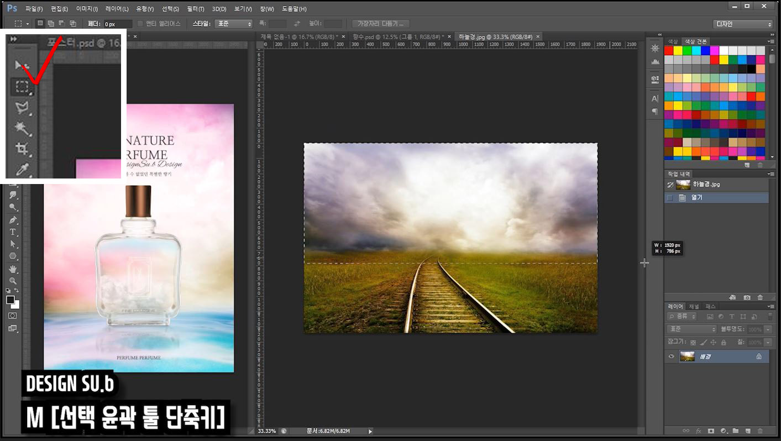The width and height of the screenshot is (781, 441).
Task: Open the 필터 menu
Action: (196, 9)
